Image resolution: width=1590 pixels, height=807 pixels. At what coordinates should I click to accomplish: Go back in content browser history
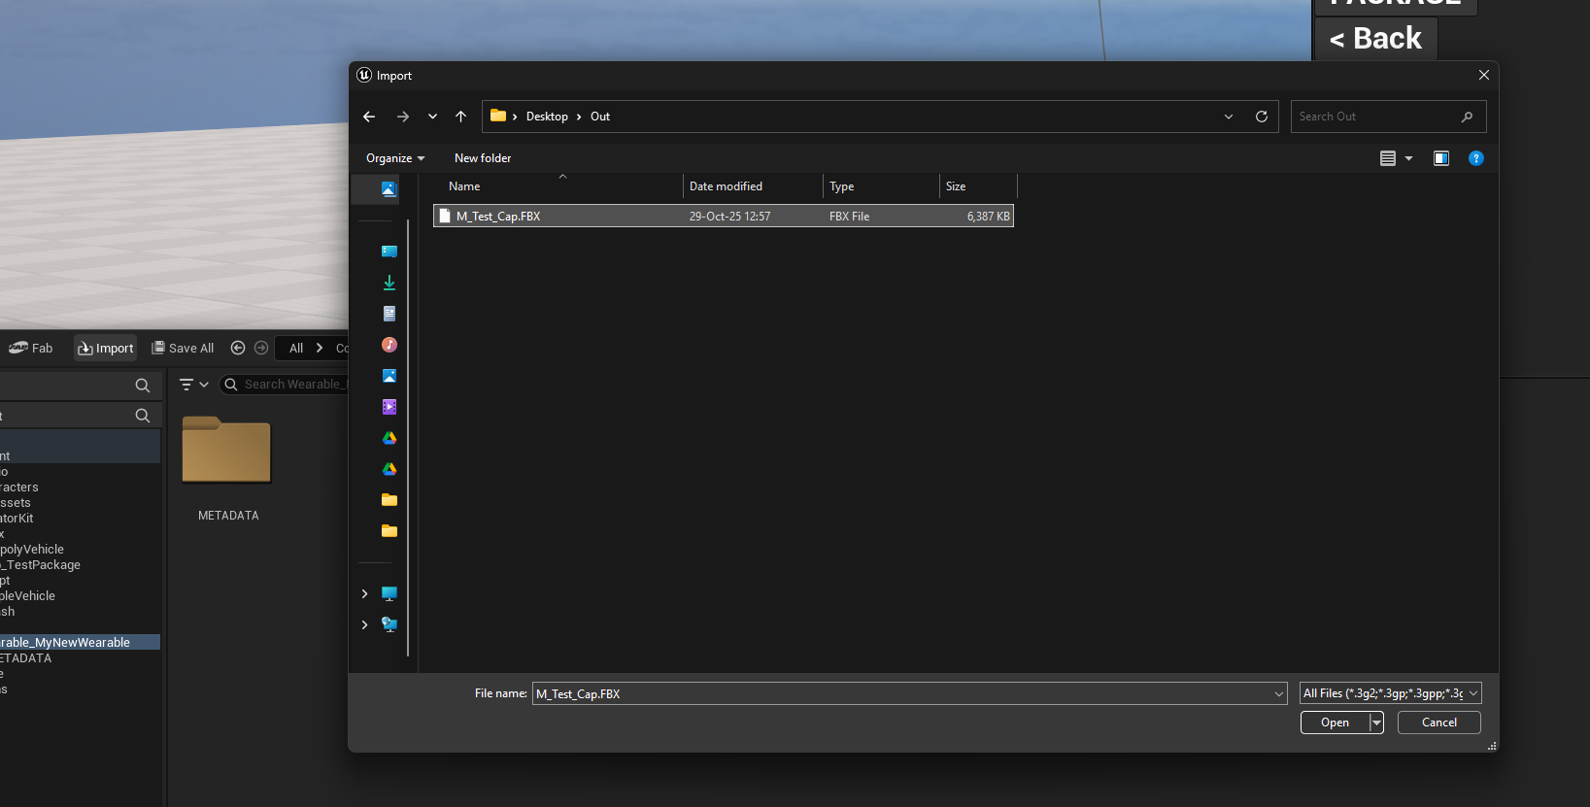[238, 348]
